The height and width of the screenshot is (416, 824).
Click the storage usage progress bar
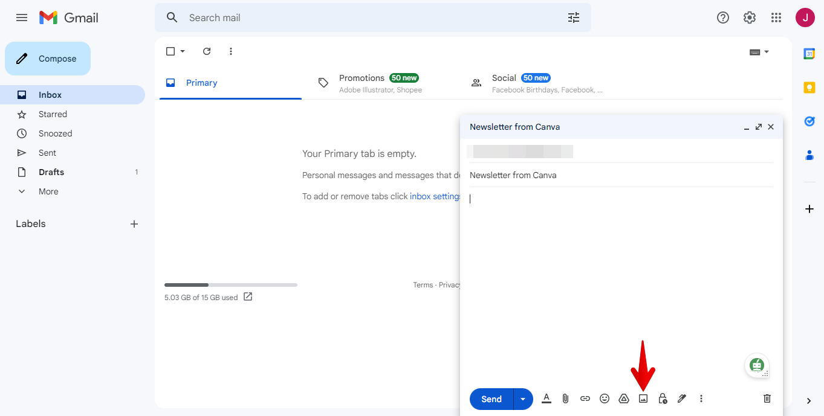coord(230,284)
